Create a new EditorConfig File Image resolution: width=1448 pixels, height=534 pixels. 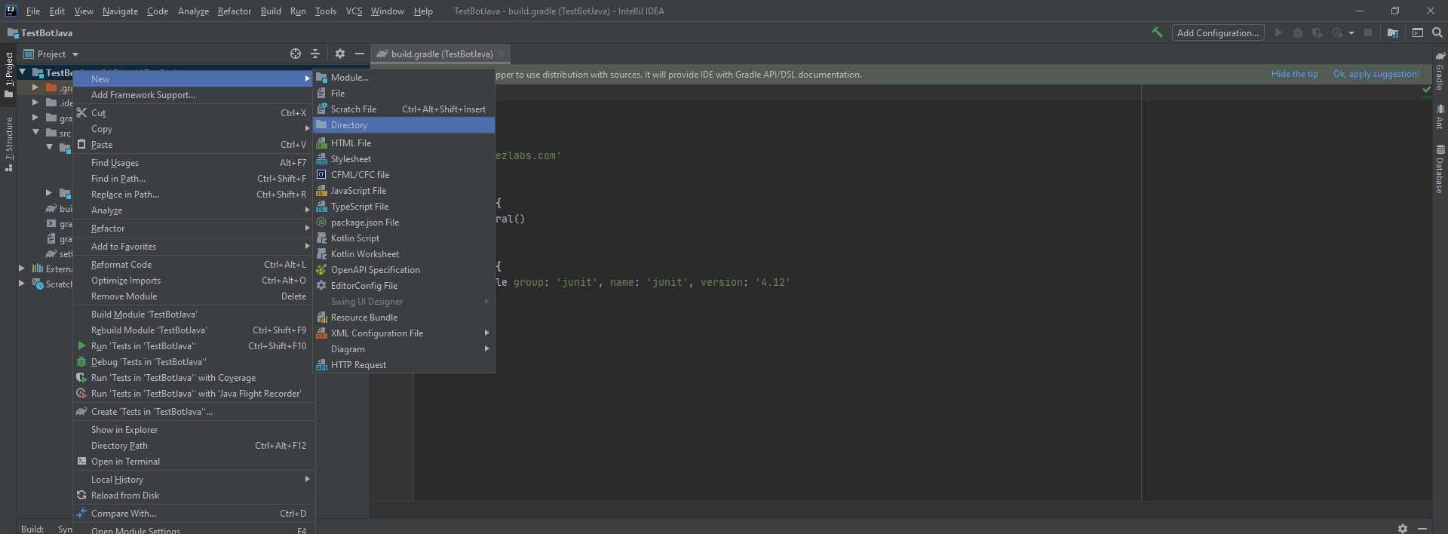tap(404, 285)
